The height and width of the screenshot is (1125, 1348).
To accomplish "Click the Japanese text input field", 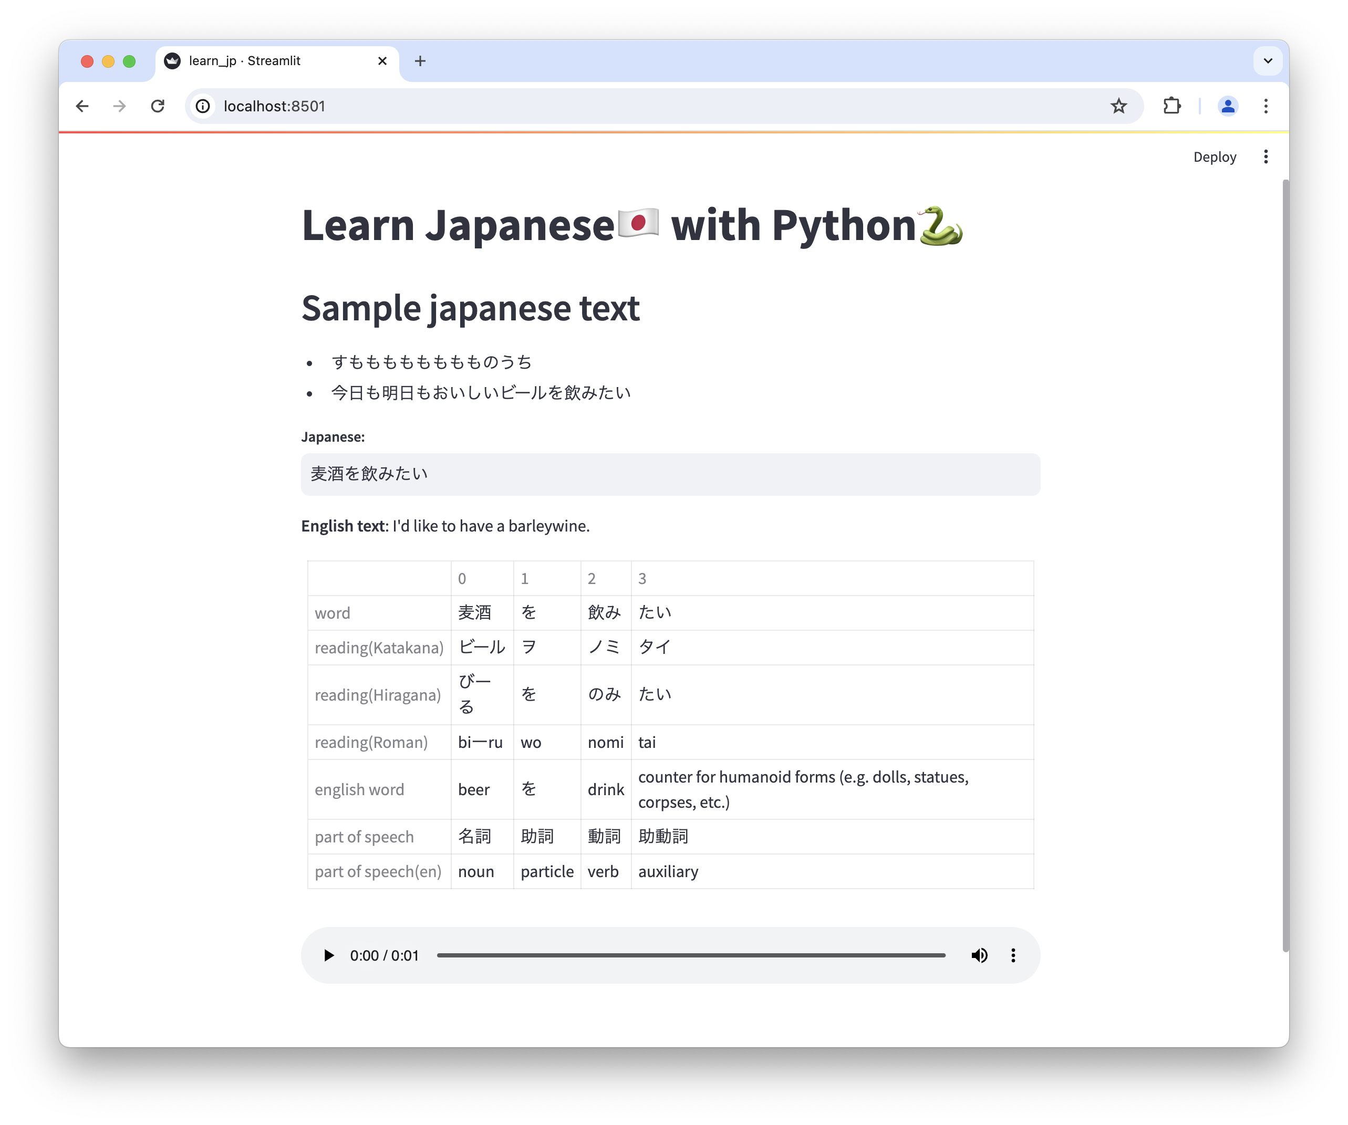I will click(x=669, y=474).
